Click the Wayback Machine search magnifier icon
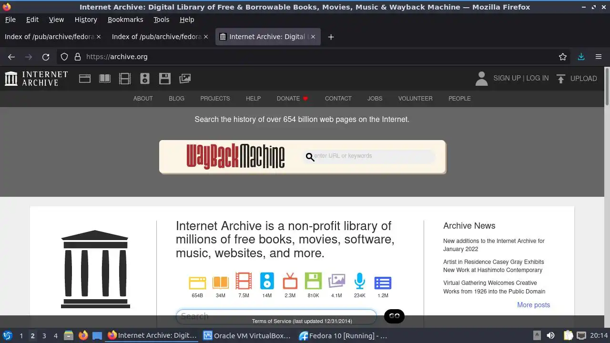This screenshot has height=343, width=610. pos(310,157)
